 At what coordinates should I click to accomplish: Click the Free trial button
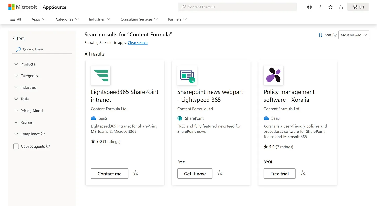(280, 174)
